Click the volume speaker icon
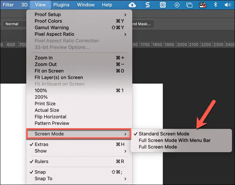The width and height of the screenshot is (235, 185). (228, 5)
